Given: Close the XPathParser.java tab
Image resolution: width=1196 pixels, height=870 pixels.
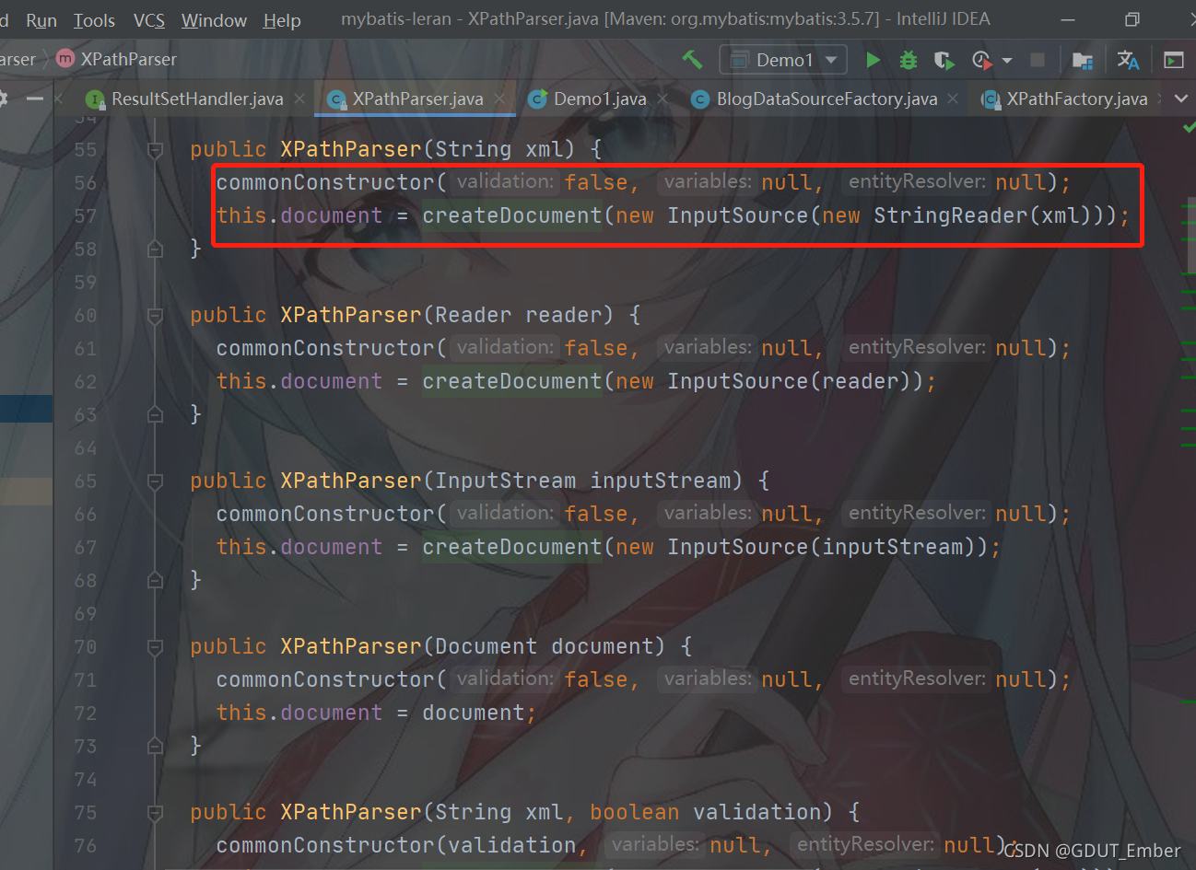Looking at the screenshot, I should (499, 99).
